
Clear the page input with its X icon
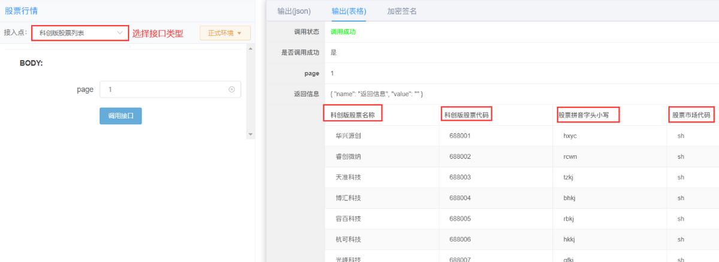232,89
